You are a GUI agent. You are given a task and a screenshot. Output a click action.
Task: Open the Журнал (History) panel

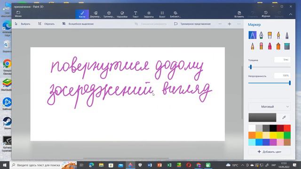point(266,15)
